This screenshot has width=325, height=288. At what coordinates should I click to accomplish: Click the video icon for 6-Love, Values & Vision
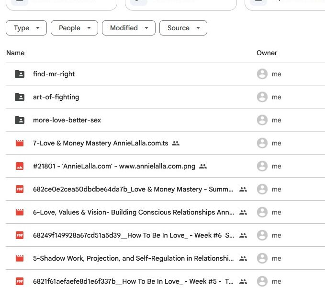pos(20,212)
